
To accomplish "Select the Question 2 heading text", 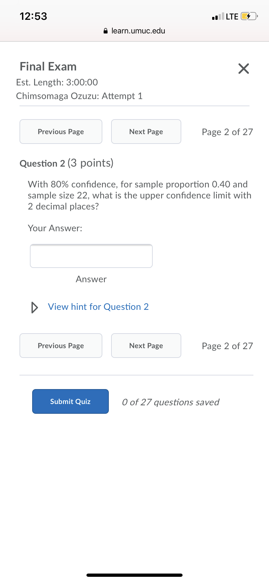I will click(43, 163).
